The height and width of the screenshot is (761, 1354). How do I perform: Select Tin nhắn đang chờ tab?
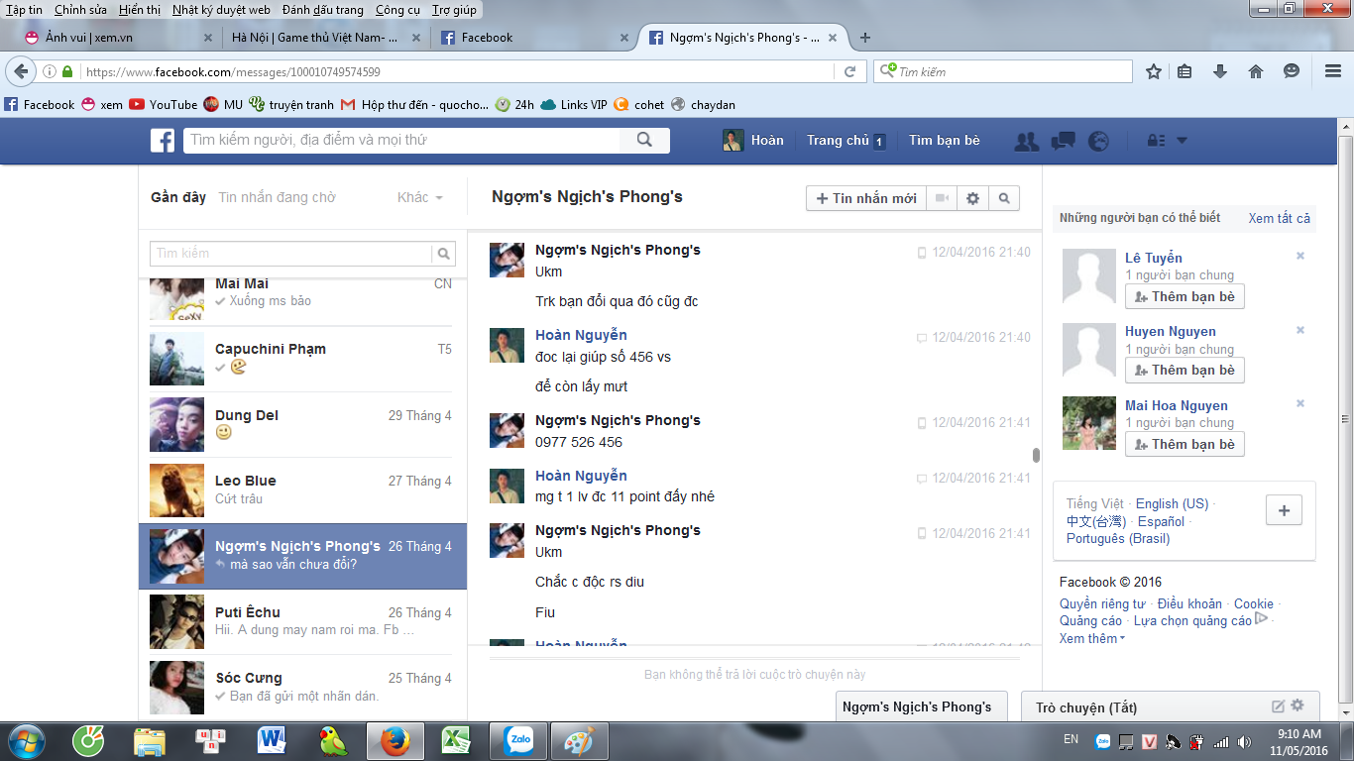[x=277, y=197]
